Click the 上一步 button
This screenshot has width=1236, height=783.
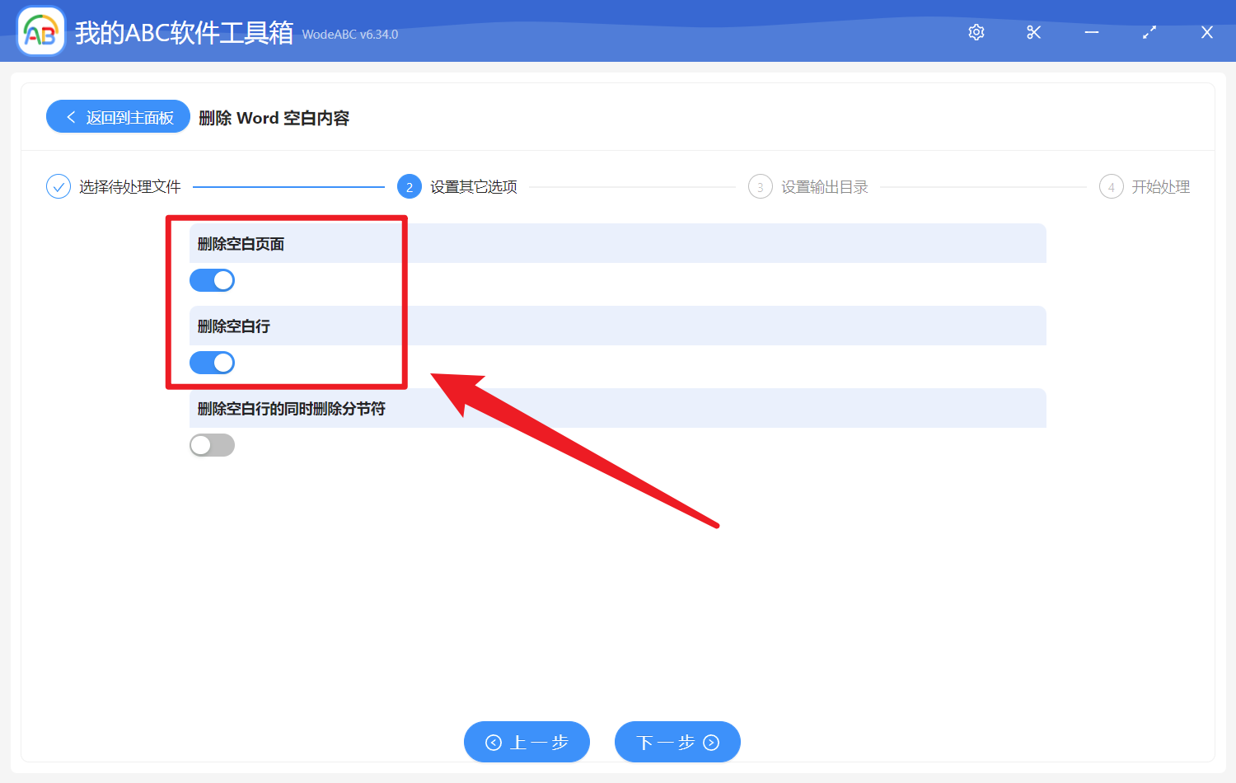coord(527,742)
